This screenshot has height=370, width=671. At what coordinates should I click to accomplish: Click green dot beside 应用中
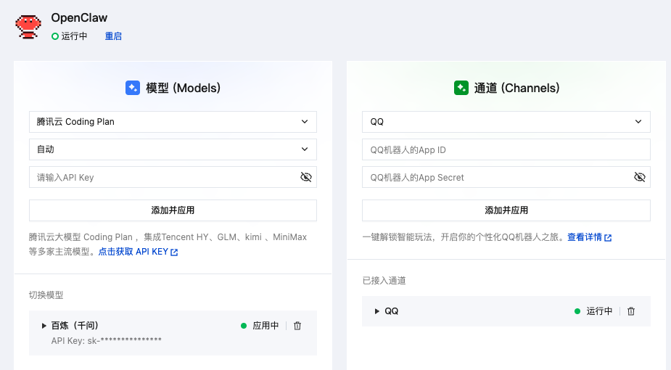pyautogui.click(x=244, y=326)
